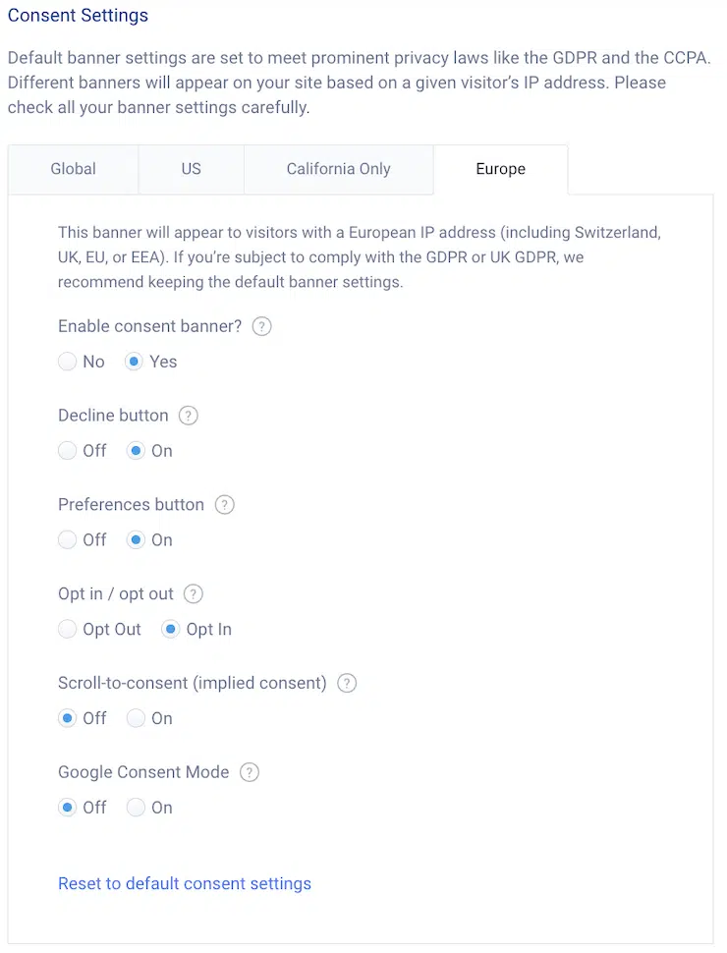Image resolution: width=727 pixels, height=953 pixels.
Task: View help info for Preferences button
Action: [224, 504]
